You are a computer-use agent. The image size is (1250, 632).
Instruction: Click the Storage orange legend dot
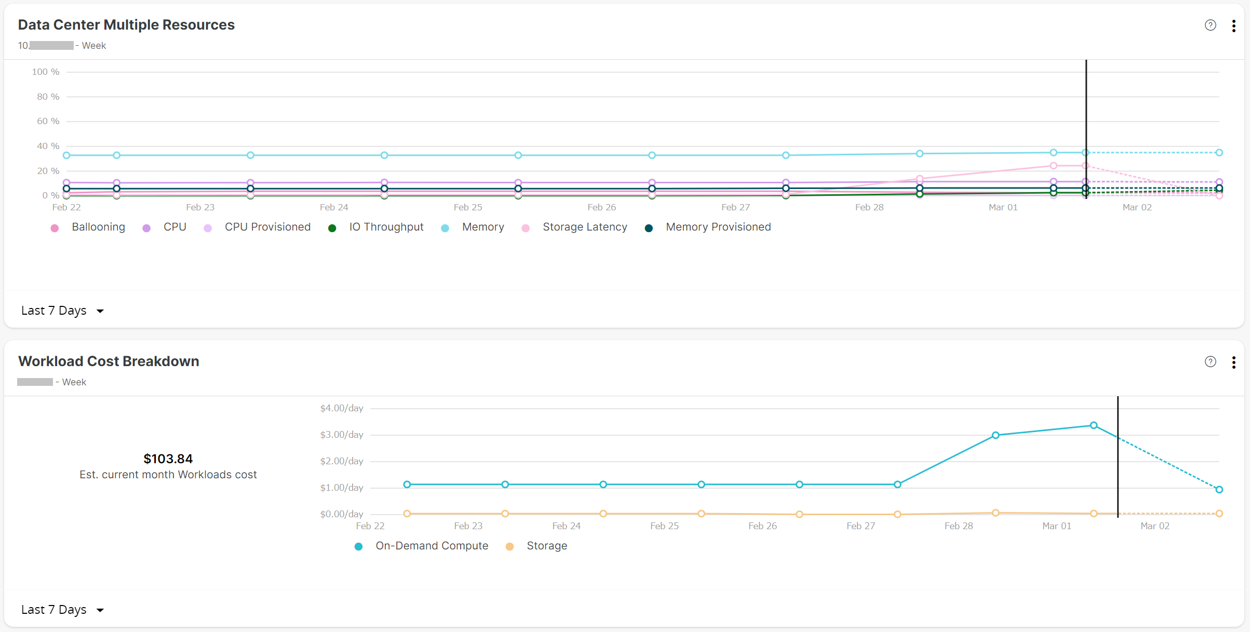(x=509, y=547)
